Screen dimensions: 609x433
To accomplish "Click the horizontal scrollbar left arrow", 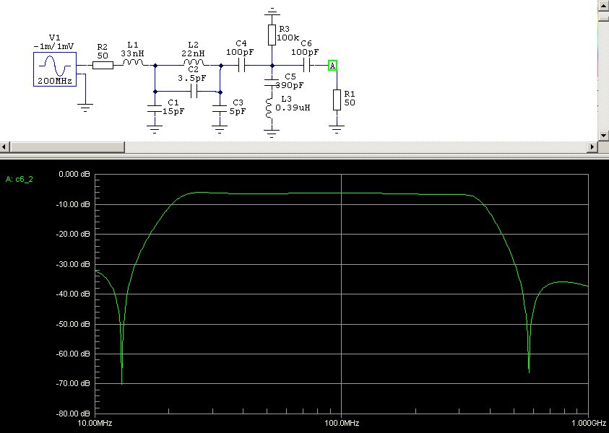I will (x=4, y=147).
